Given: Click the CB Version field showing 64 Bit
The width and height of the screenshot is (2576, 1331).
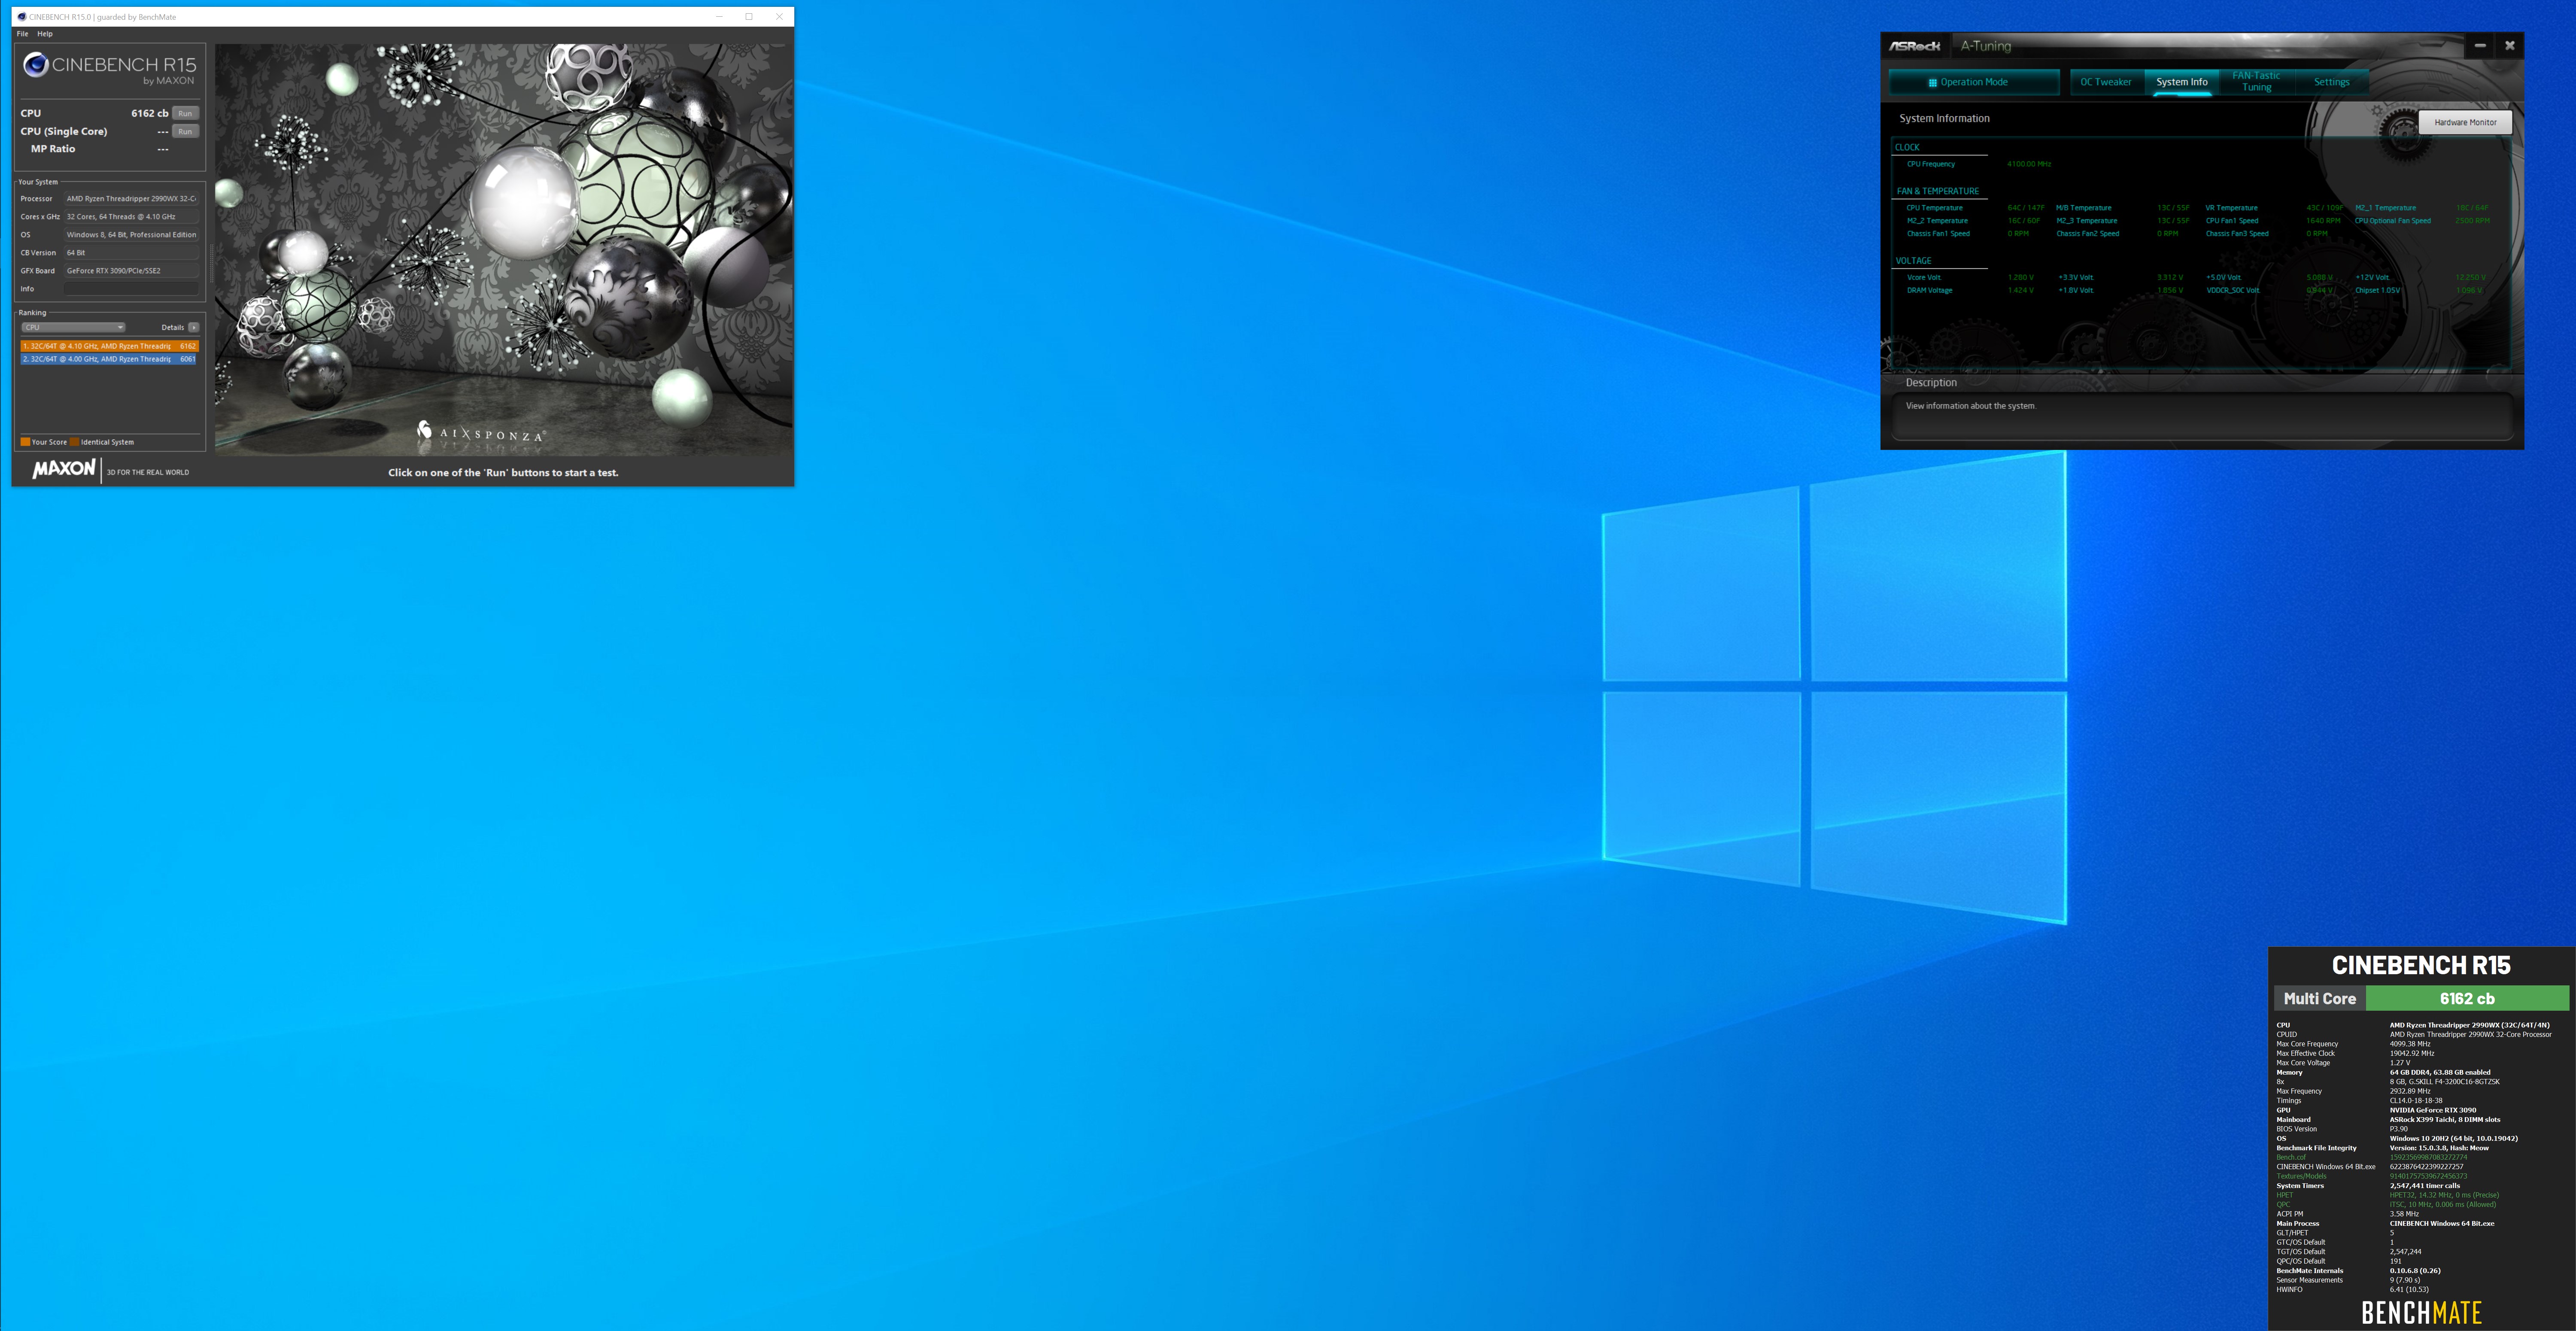Looking at the screenshot, I should [x=131, y=253].
